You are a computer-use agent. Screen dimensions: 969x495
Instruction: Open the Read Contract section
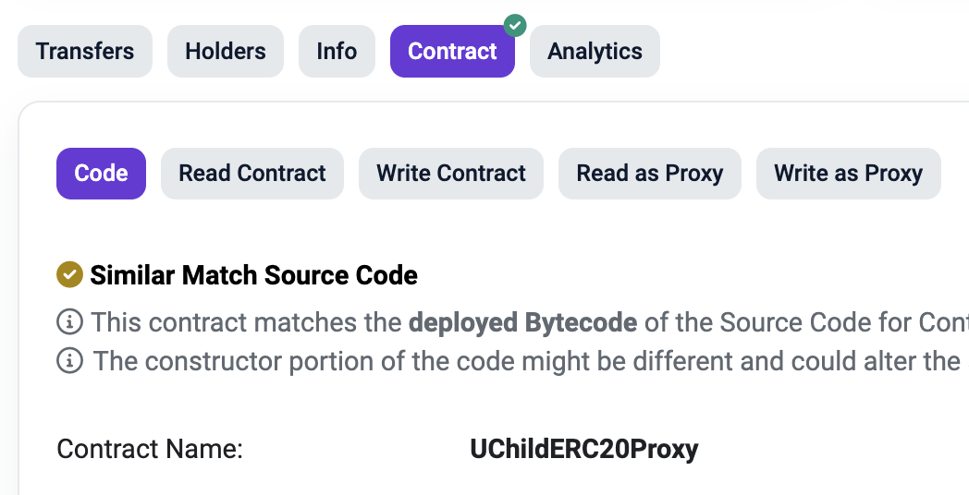[252, 174]
